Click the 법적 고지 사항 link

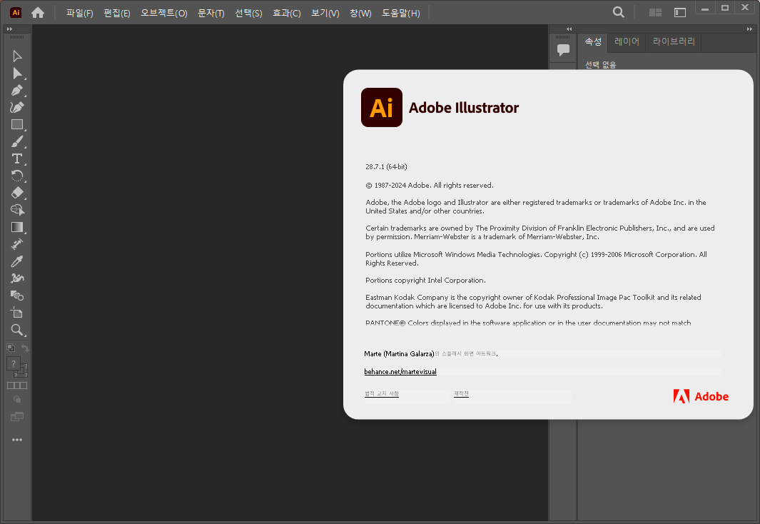pos(382,393)
